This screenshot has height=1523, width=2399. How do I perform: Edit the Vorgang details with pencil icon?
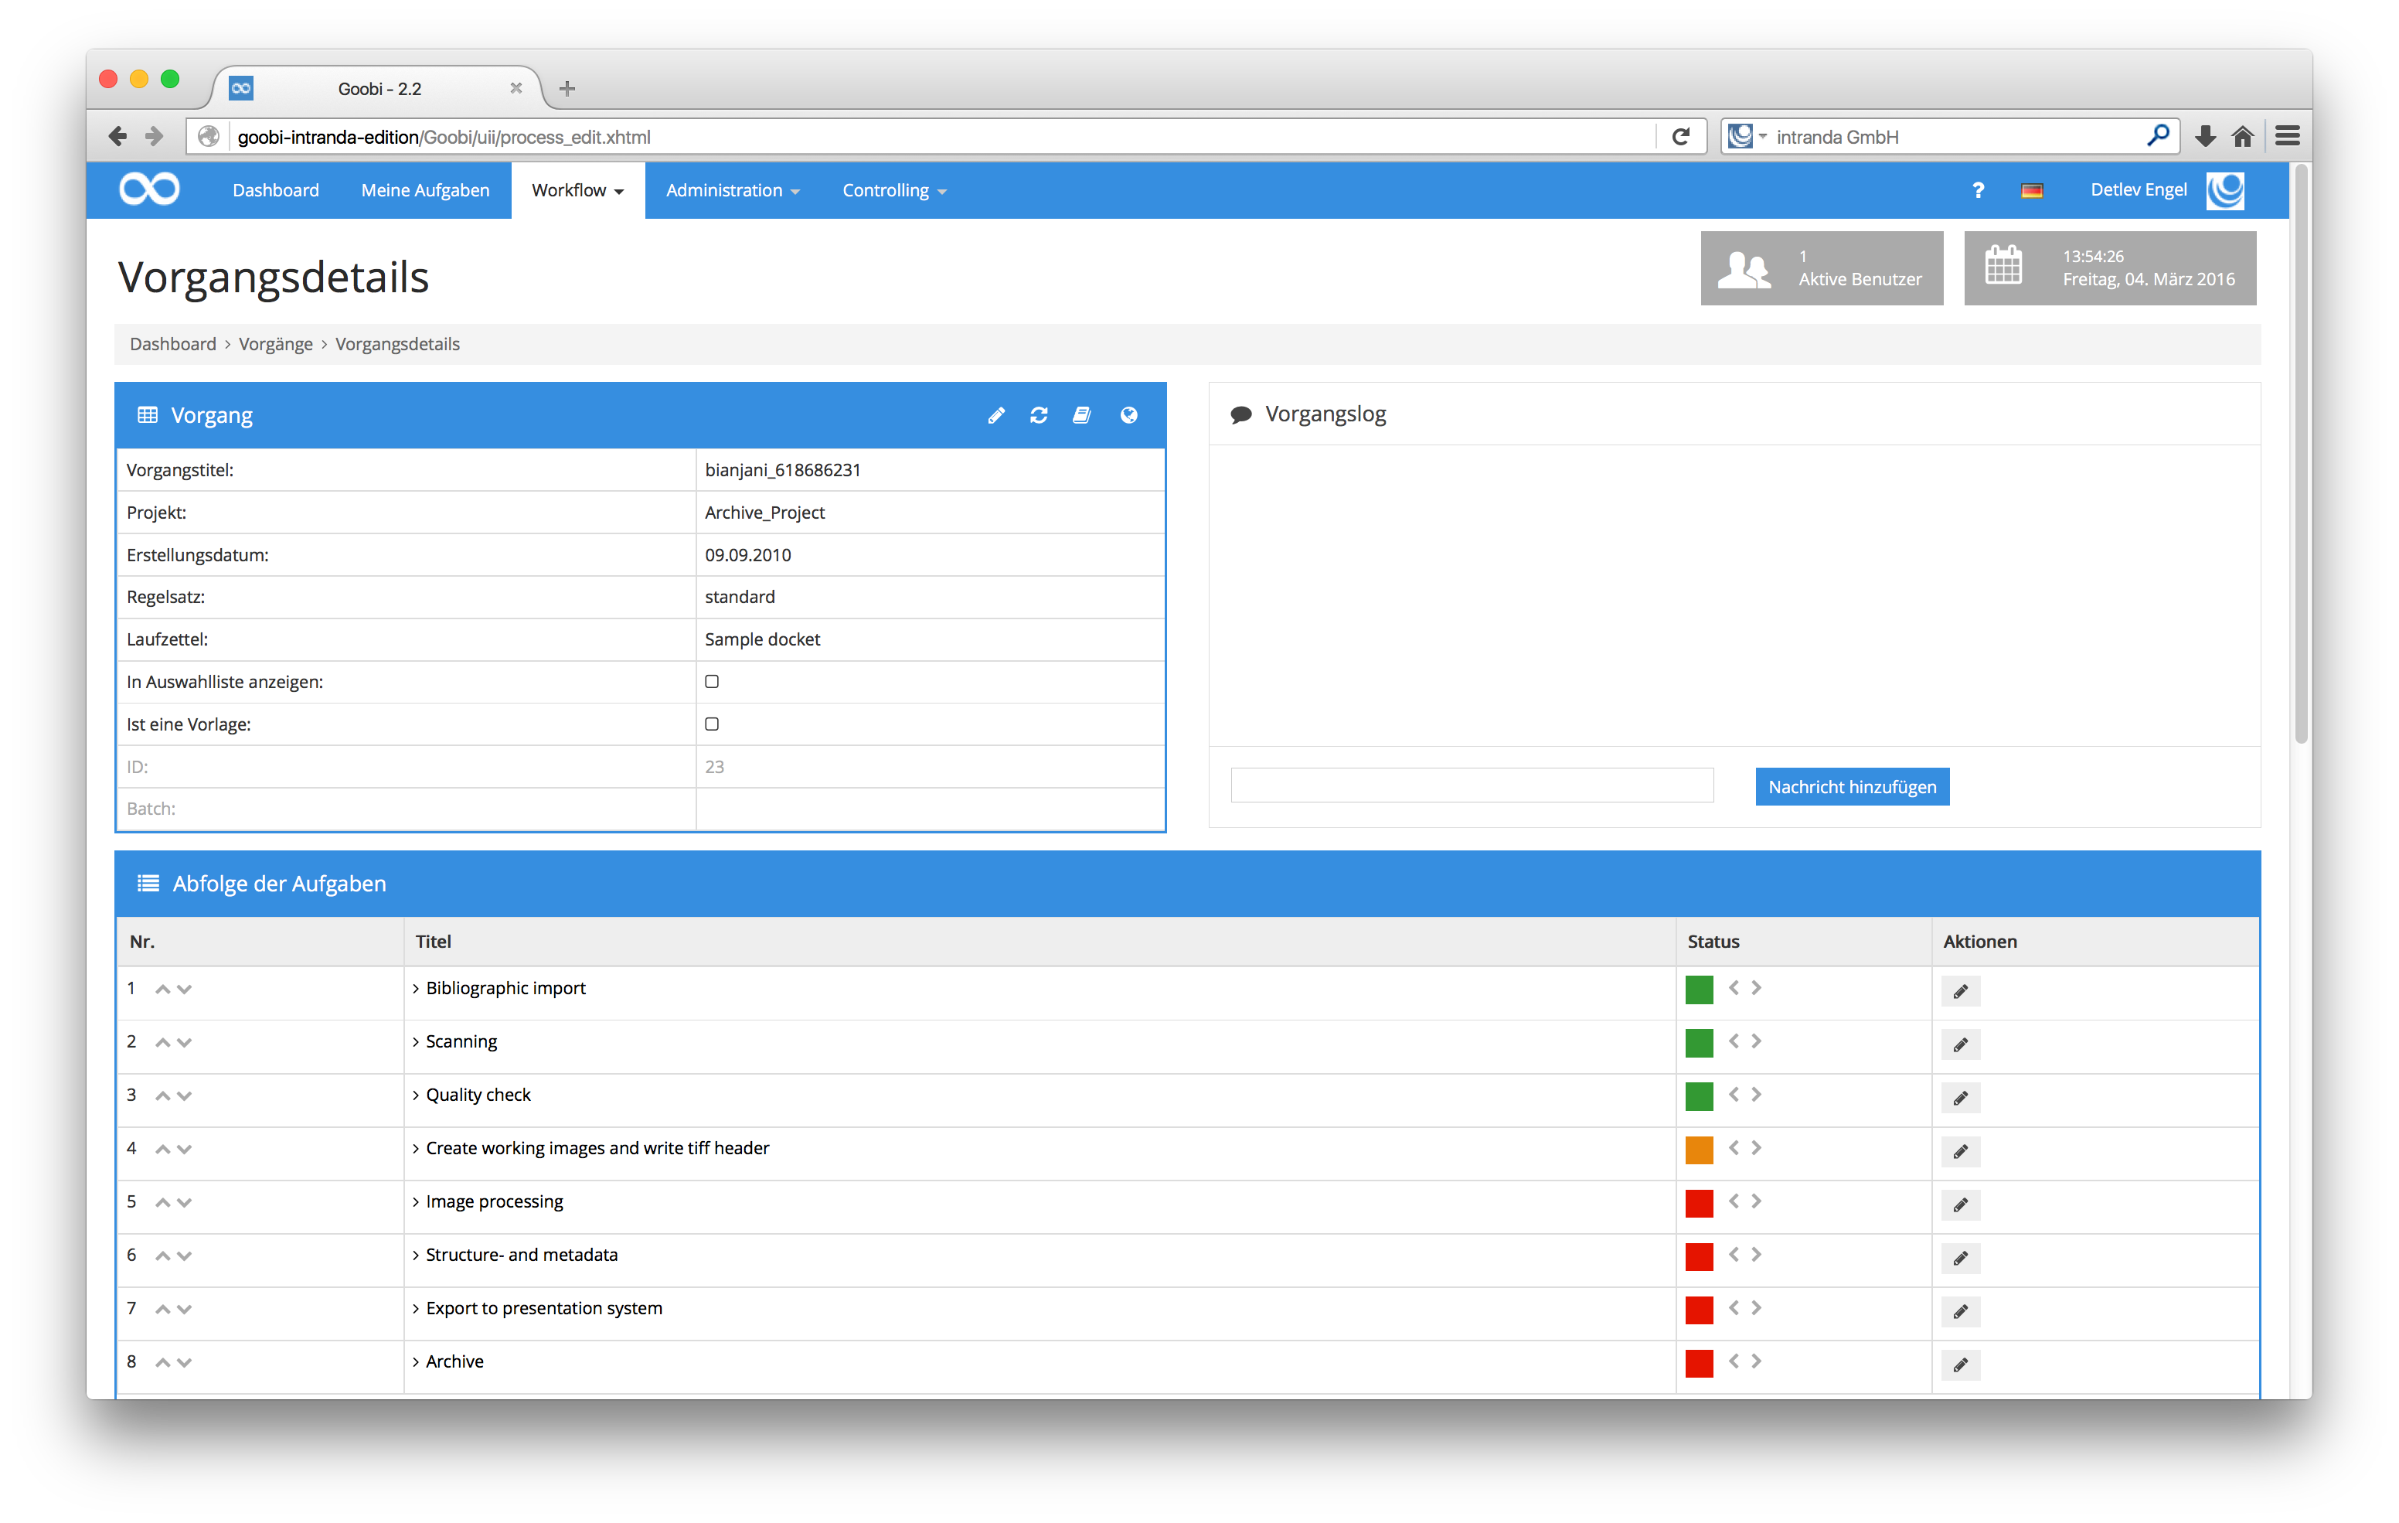coord(995,416)
